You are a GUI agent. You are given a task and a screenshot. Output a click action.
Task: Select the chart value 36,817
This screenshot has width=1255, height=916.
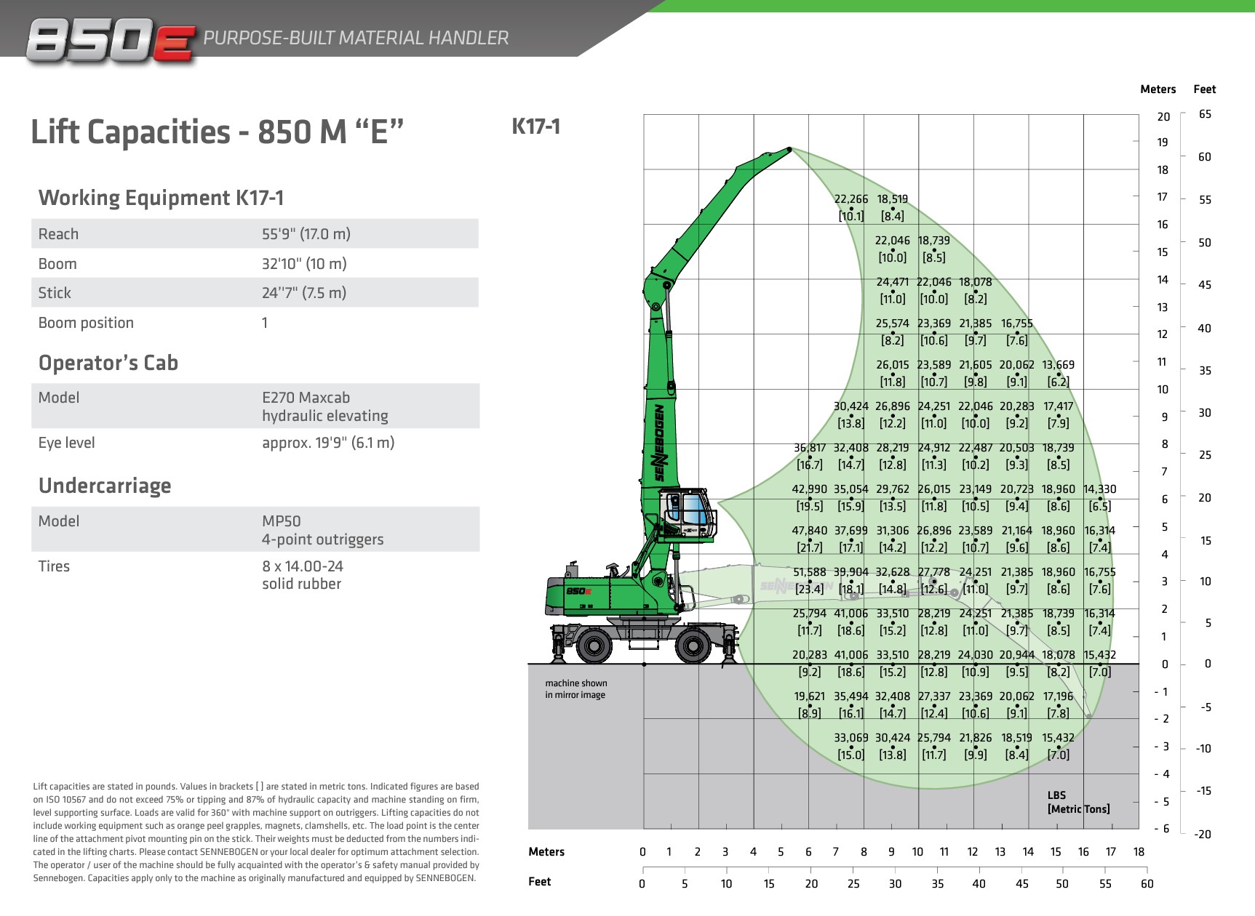point(810,448)
